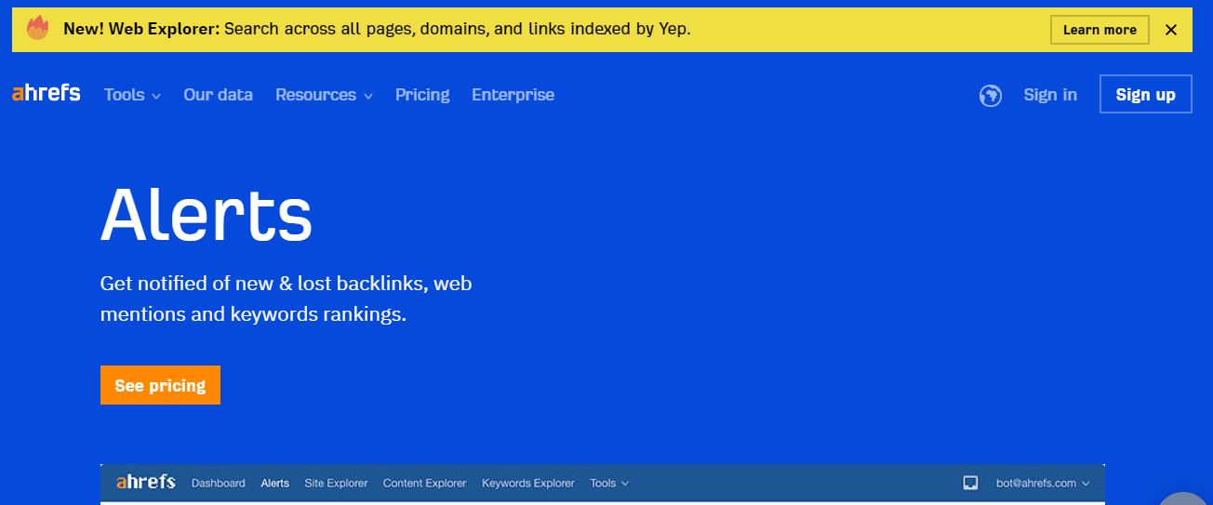This screenshot has width=1213, height=505.
Task: Click the Sign up button
Action: [x=1145, y=94]
